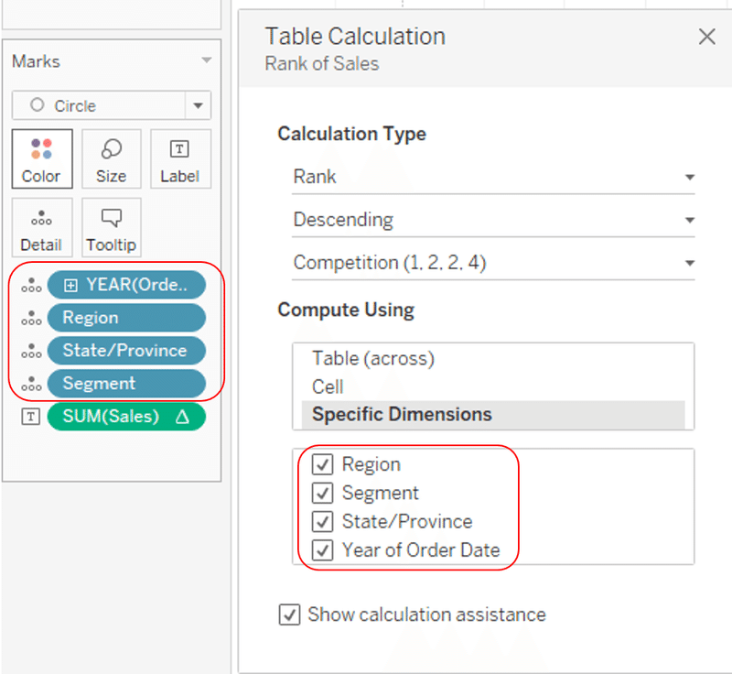Viewport: 732px width, 674px height.
Task: Uncheck the Year of Order Date checkbox
Action: pyautogui.click(x=322, y=550)
